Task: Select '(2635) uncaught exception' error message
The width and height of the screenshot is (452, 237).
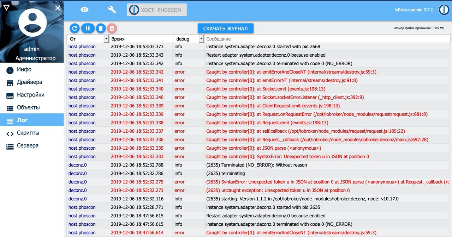Action: 278,190
